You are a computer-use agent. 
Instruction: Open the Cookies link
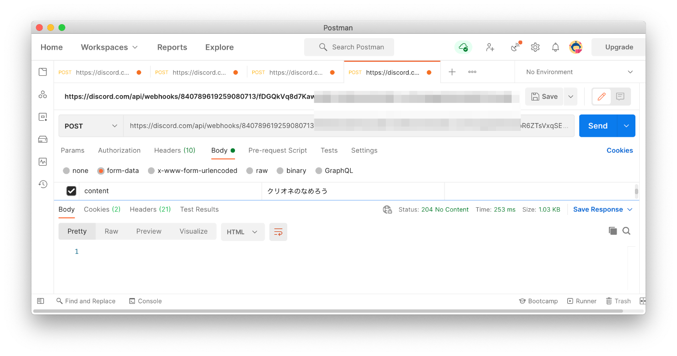[x=620, y=150]
